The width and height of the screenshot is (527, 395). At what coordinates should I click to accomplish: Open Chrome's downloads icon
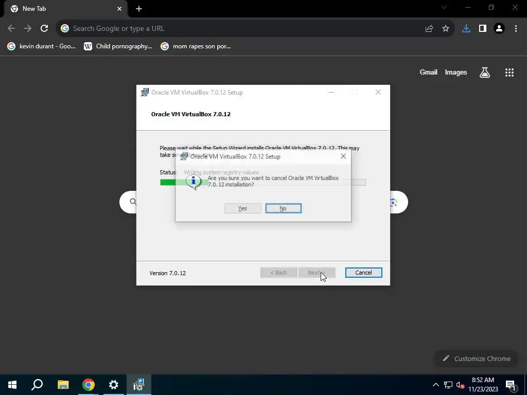[466, 29]
